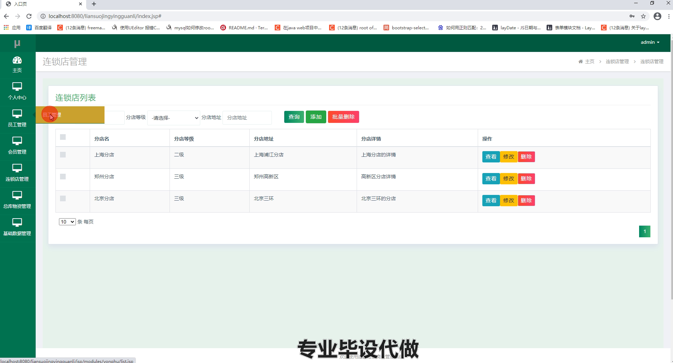Open 员工管理 sidebar menu

[17, 119]
